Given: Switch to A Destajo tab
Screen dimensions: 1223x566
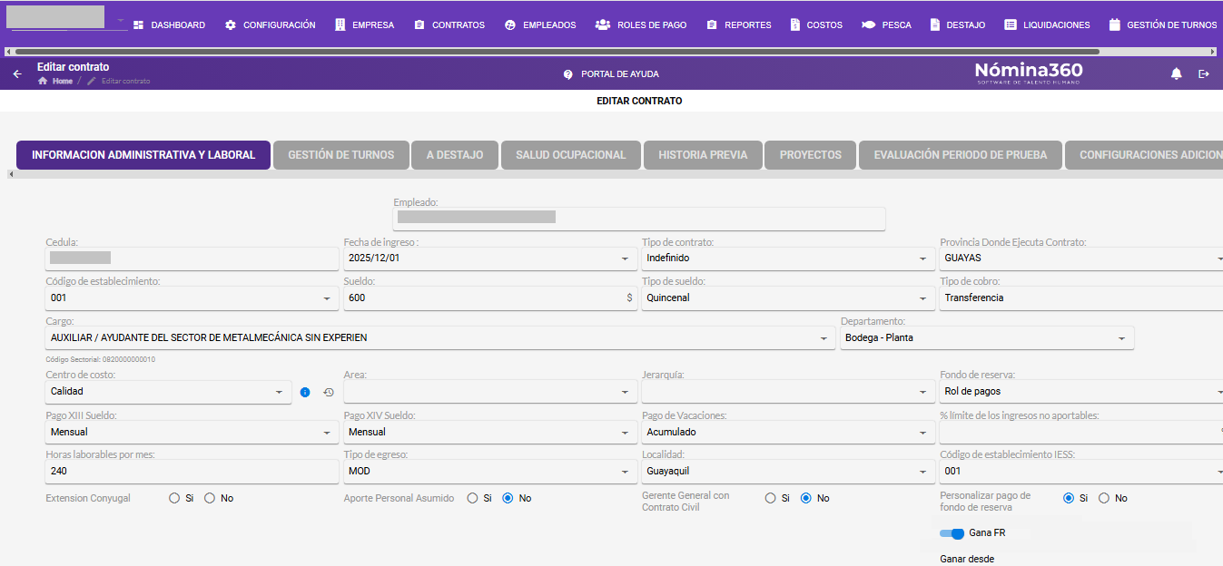Looking at the screenshot, I should tap(455, 155).
